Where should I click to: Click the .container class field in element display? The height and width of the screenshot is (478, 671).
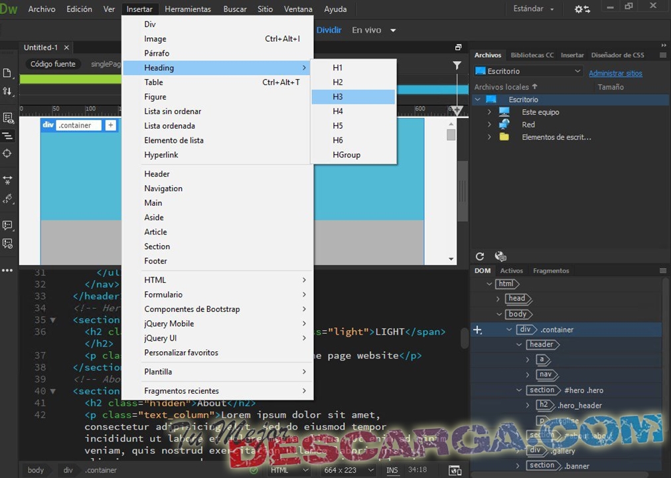(x=79, y=125)
